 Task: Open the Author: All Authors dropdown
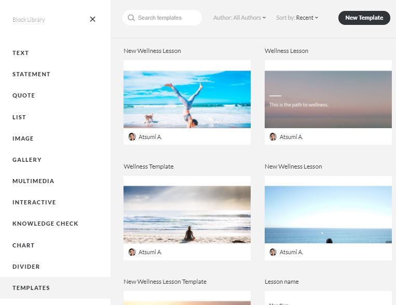pyautogui.click(x=239, y=18)
